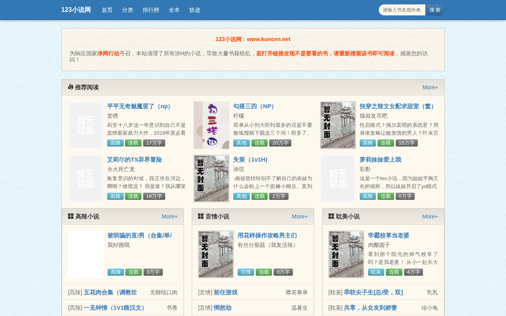Click the grid icon beside 耽美小说
The image size is (506, 316).
[331, 216]
